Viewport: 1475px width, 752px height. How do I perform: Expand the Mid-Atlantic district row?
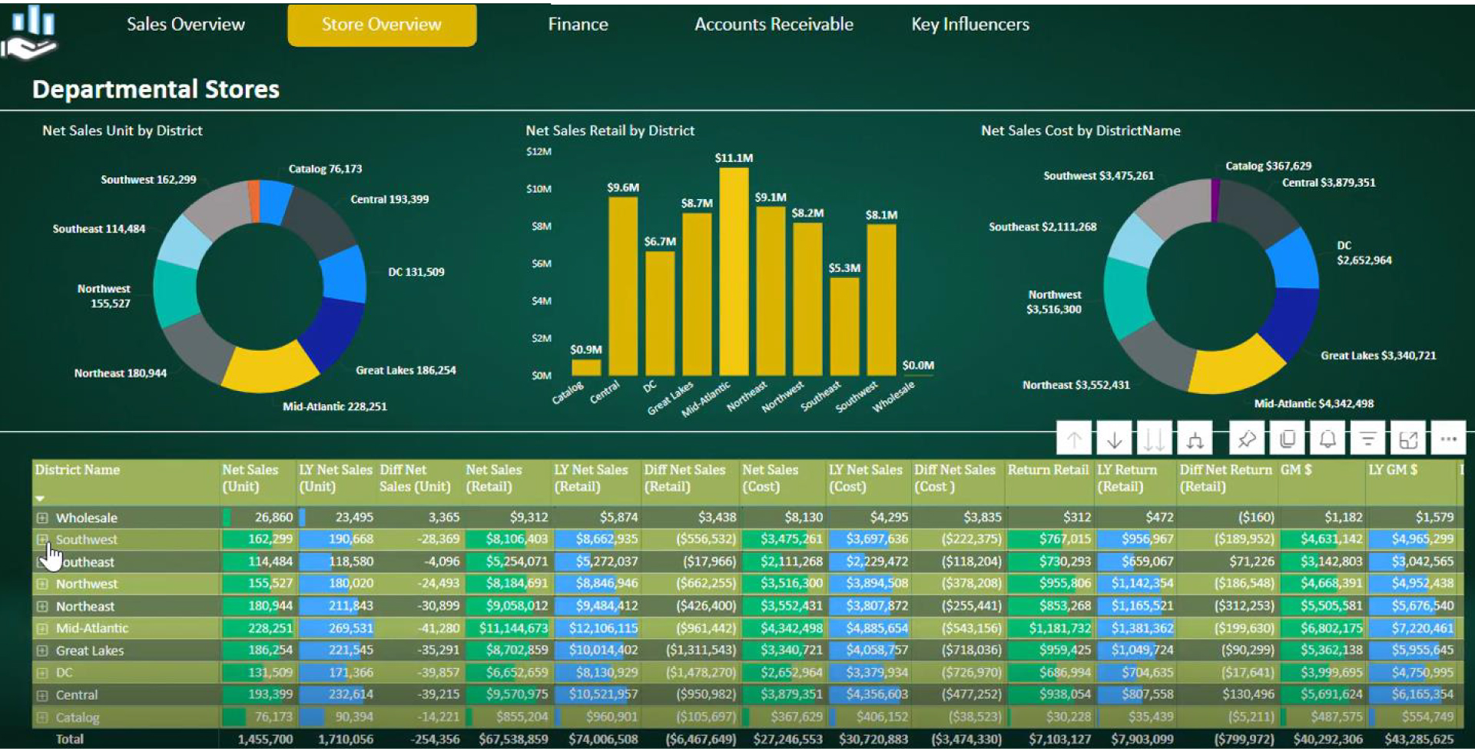pos(44,628)
